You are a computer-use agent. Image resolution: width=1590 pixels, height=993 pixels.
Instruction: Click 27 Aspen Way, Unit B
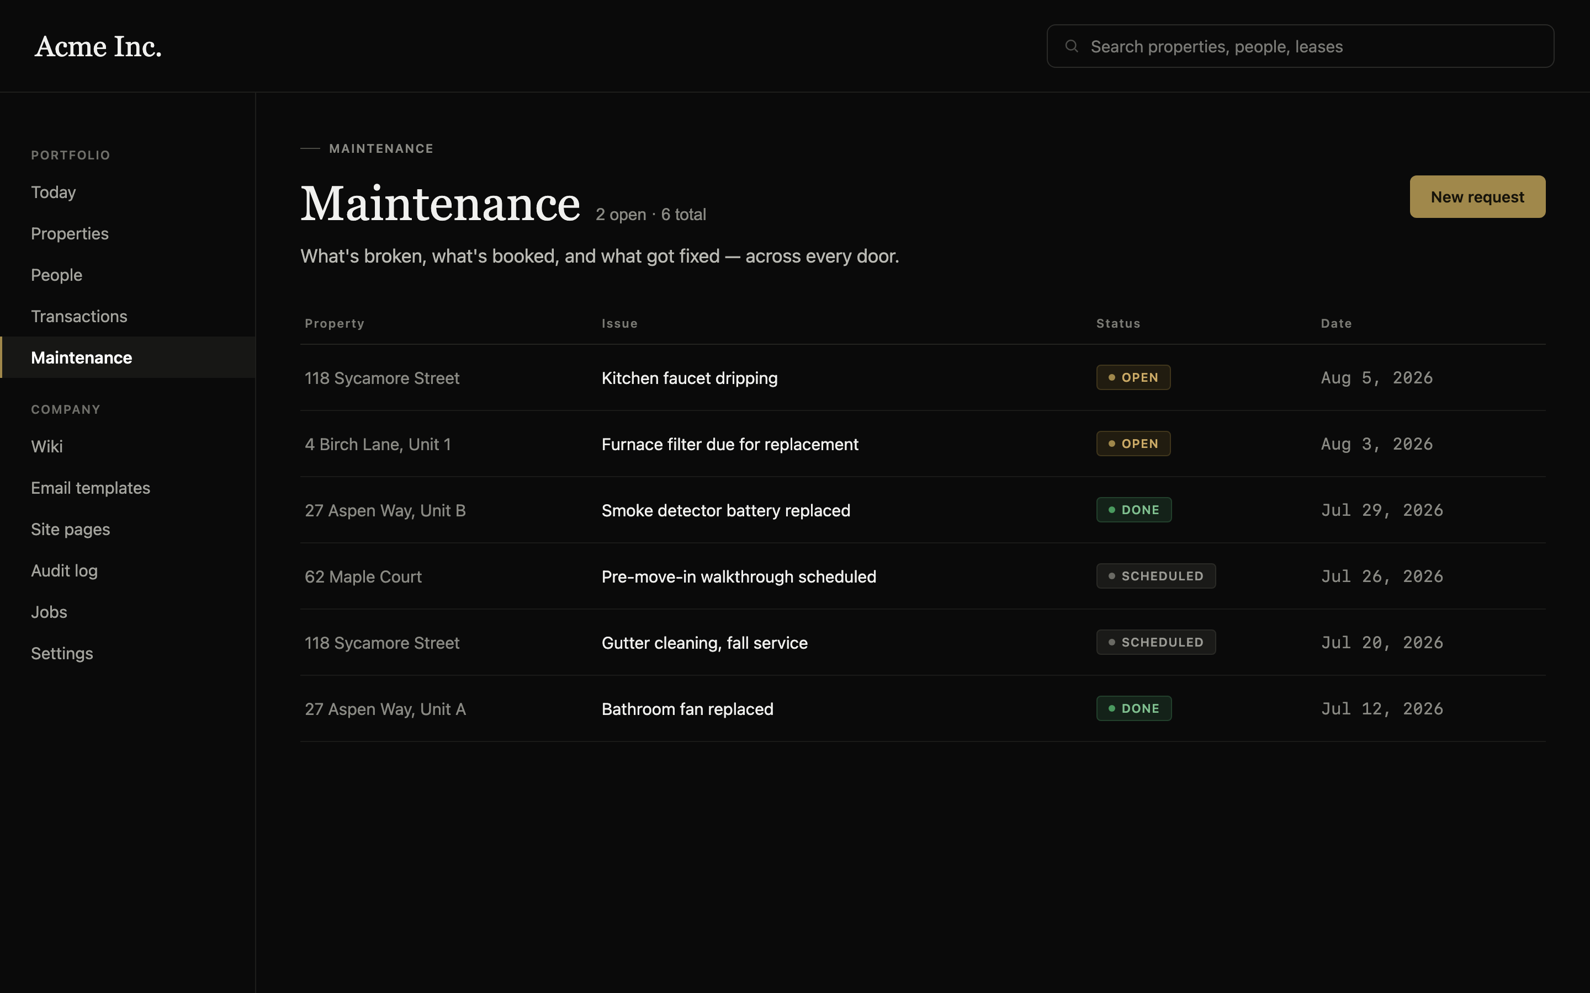(x=385, y=511)
